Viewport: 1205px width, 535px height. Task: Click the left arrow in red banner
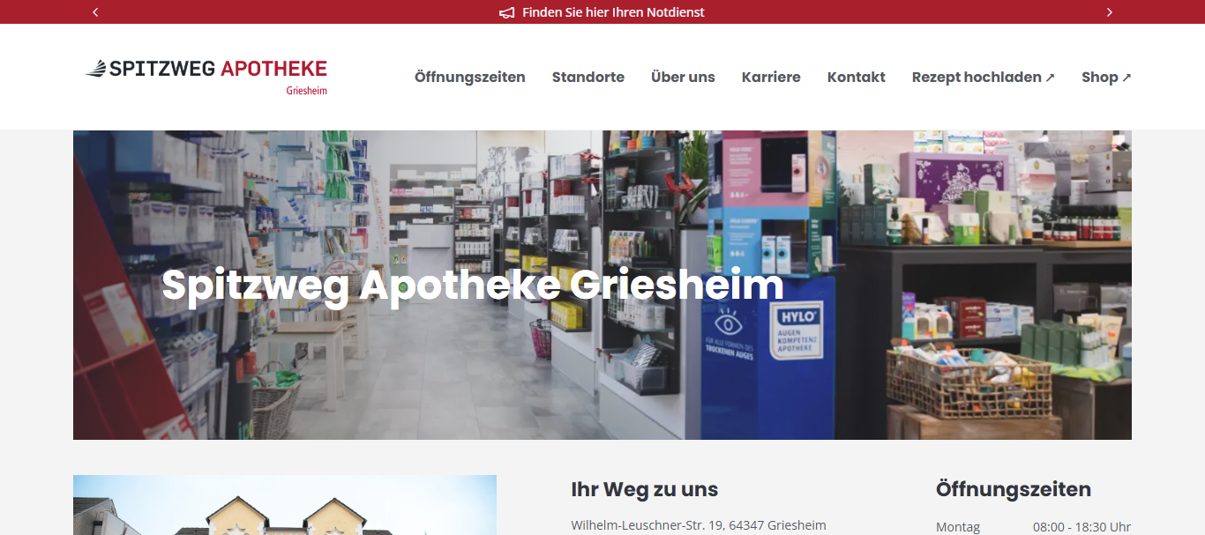95,12
